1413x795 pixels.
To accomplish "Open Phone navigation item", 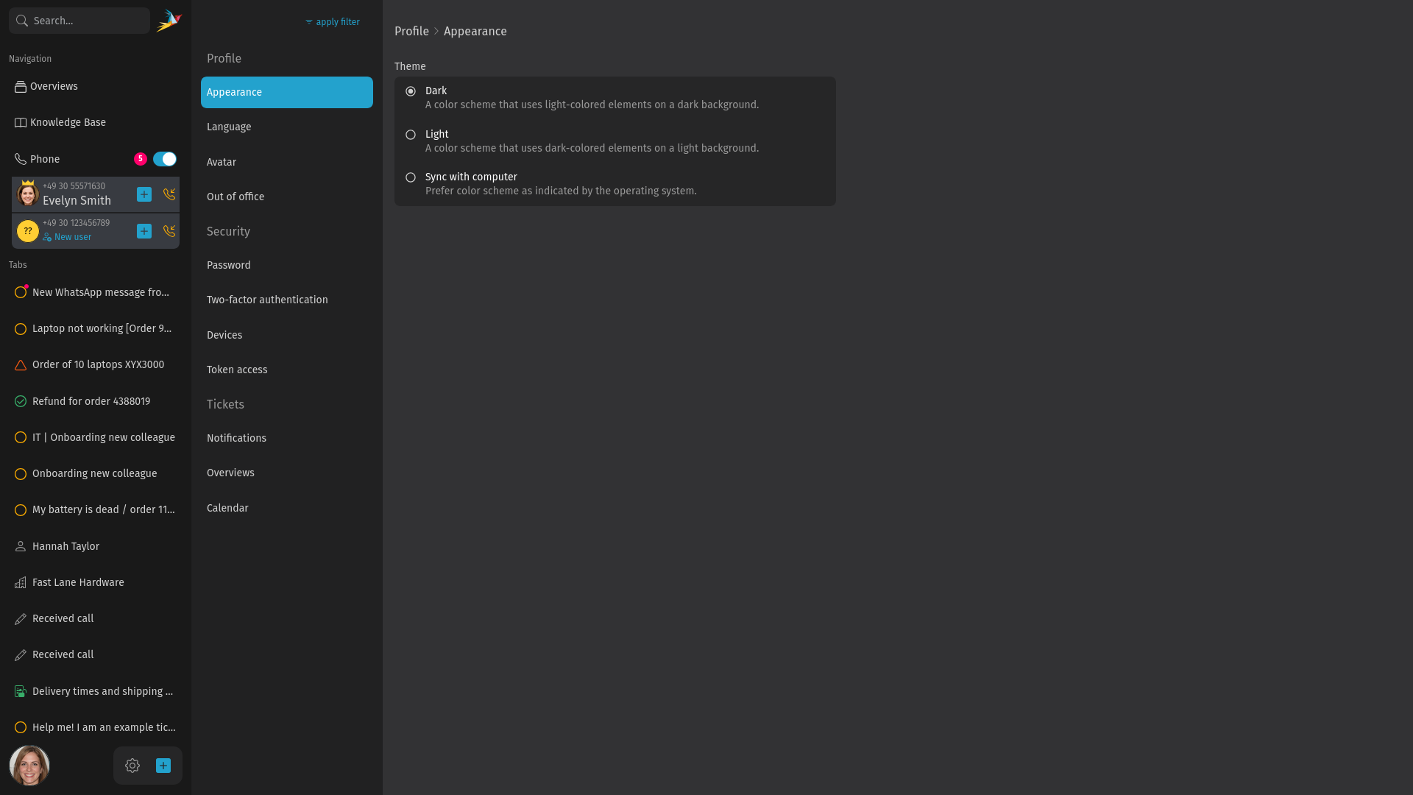I will pos(45,159).
